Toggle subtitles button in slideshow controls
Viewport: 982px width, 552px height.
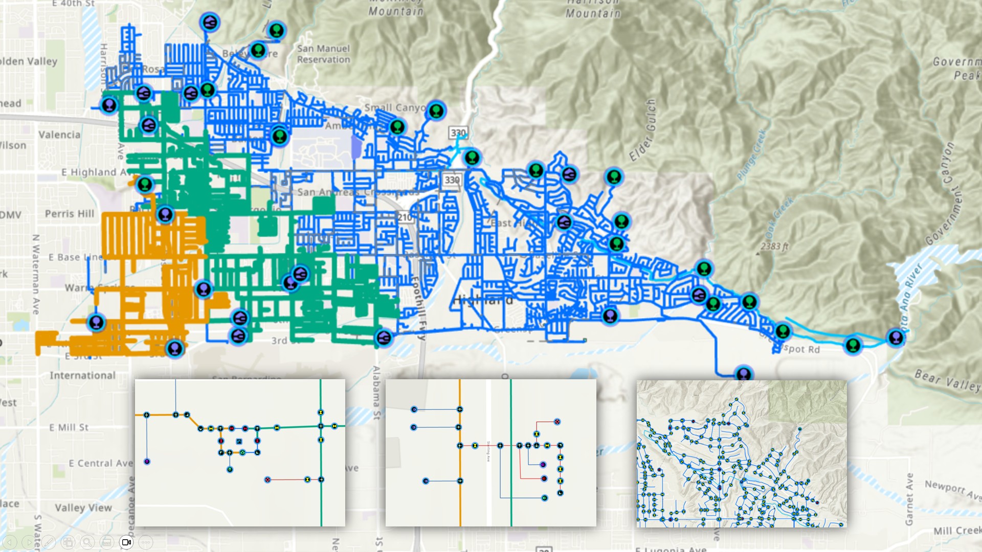point(107,542)
